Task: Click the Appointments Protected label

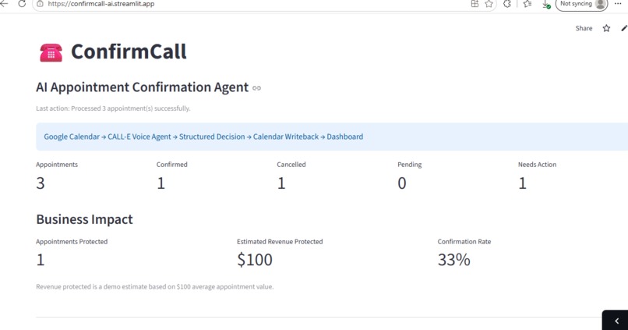Action: pos(72,242)
